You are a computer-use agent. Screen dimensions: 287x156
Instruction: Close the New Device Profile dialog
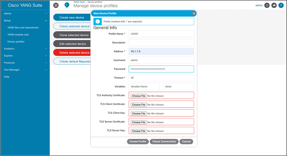(194, 13)
